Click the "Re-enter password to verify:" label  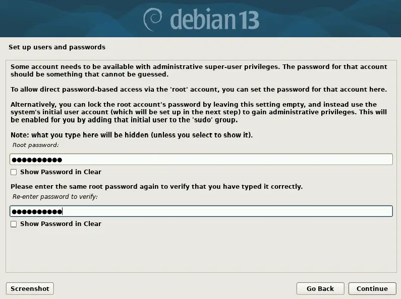55,197
